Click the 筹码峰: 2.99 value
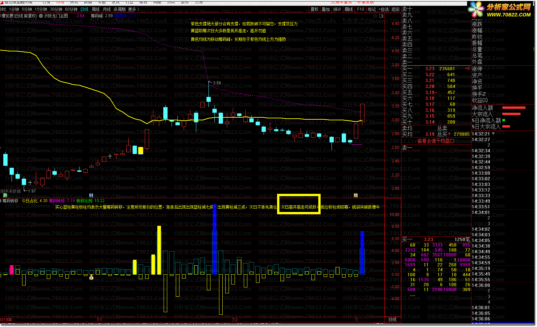 point(102,16)
